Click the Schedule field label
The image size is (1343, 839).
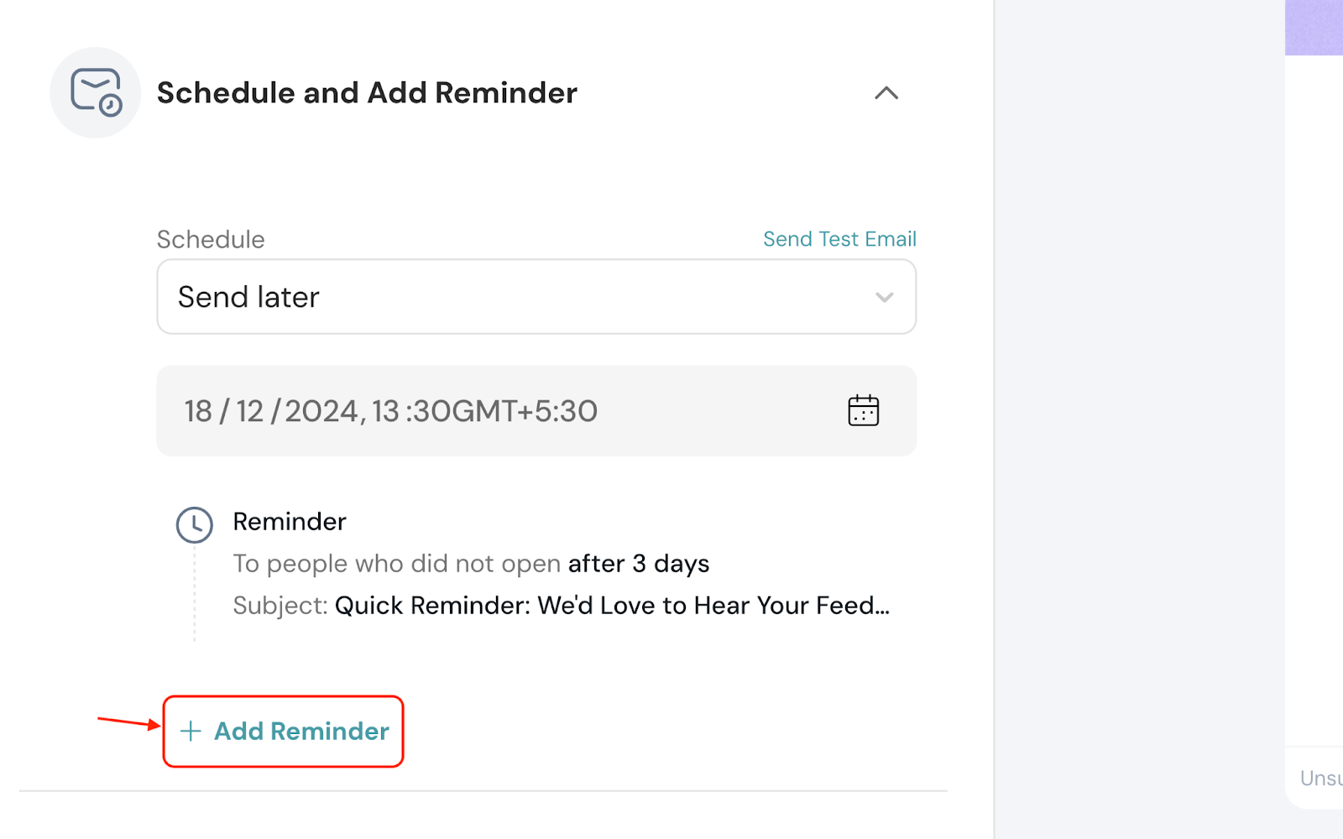211,240
